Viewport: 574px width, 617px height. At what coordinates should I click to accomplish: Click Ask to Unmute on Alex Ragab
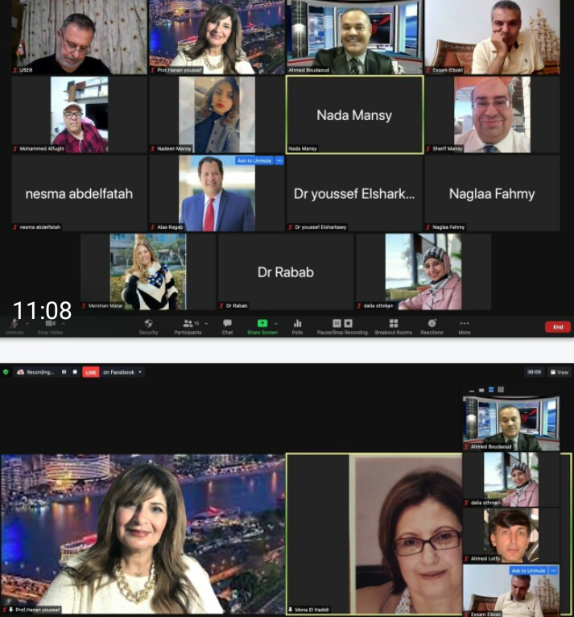tap(254, 161)
